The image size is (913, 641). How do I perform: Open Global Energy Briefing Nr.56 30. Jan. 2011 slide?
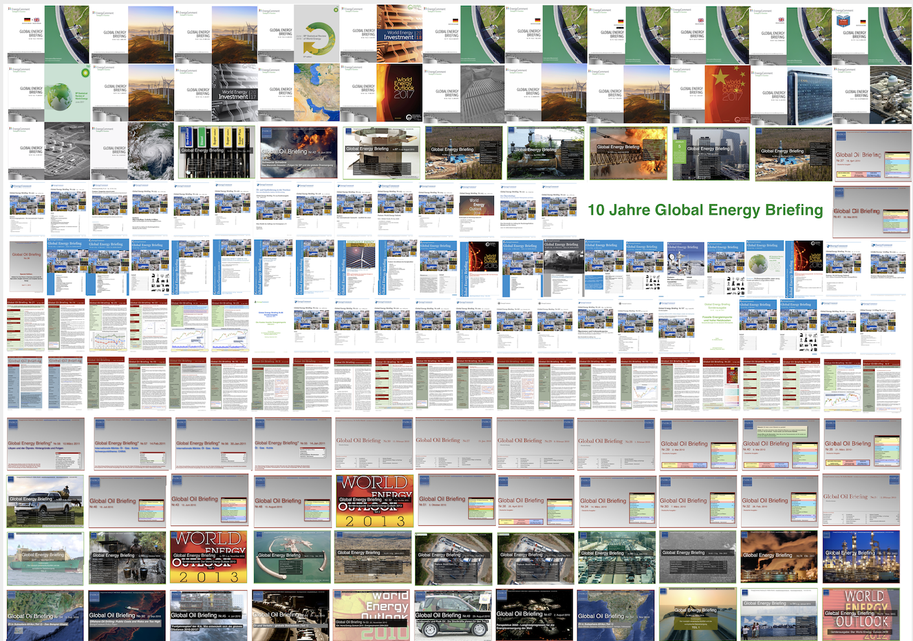[x=213, y=444]
